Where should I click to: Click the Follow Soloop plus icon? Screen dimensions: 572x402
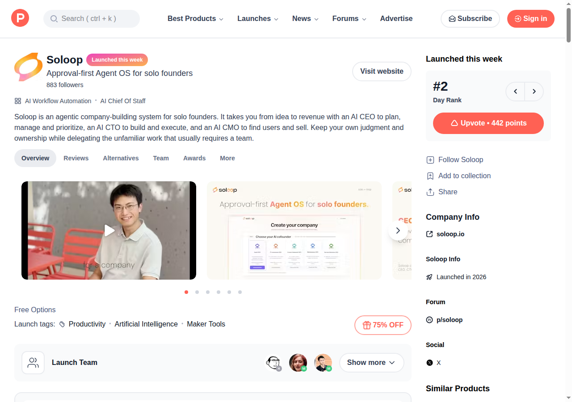[x=430, y=160]
